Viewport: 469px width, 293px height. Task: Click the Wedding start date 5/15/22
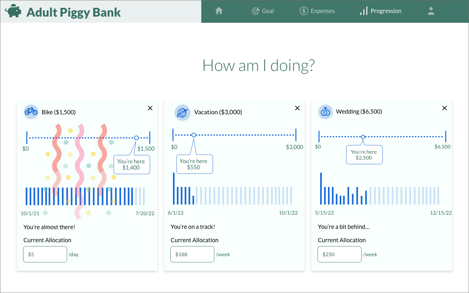(x=324, y=213)
